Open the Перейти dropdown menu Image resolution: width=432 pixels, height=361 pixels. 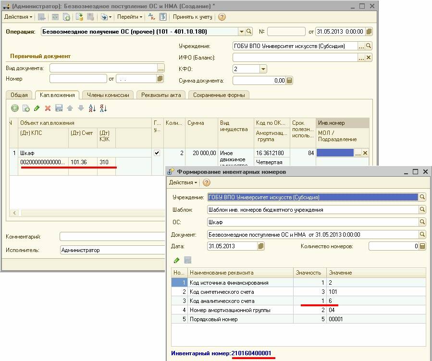click(x=129, y=17)
